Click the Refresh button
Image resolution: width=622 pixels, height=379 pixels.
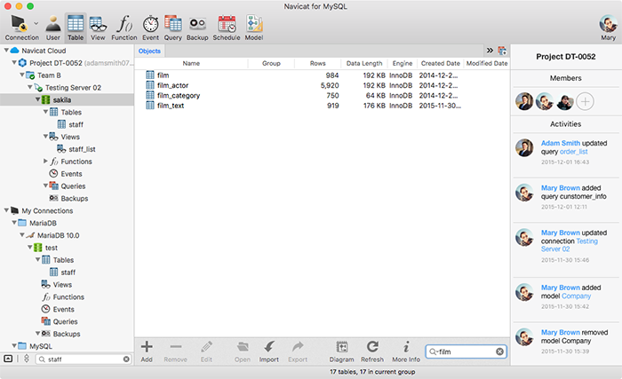pyautogui.click(x=372, y=351)
